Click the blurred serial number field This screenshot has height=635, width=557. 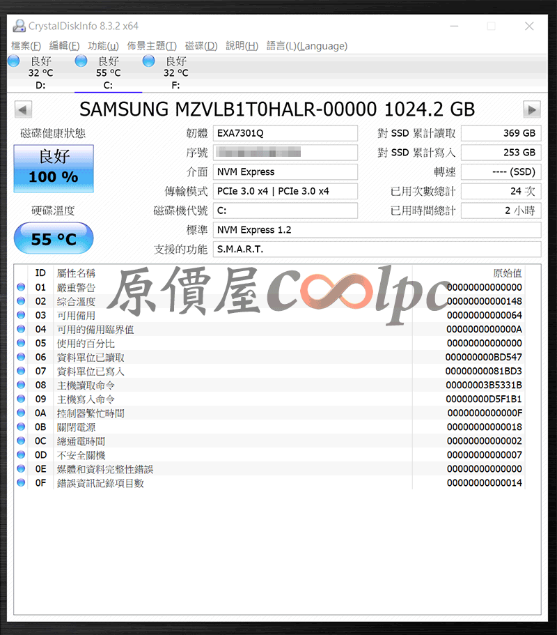pyautogui.click(x=285, y=153)
